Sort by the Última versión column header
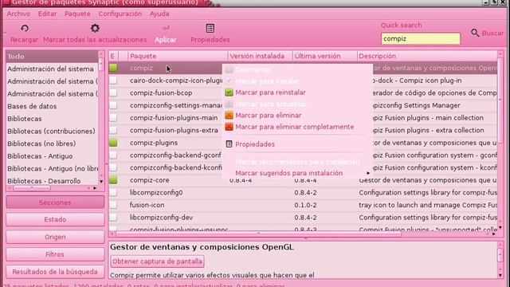This screenshot has height=287, width=510. (324, 56)
